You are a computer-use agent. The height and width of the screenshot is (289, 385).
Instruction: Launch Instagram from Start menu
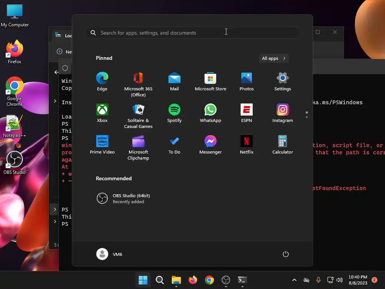click(283, 113)
